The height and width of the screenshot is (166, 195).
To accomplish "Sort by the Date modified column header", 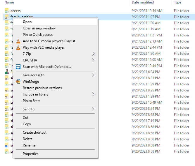I will [143, 2].
